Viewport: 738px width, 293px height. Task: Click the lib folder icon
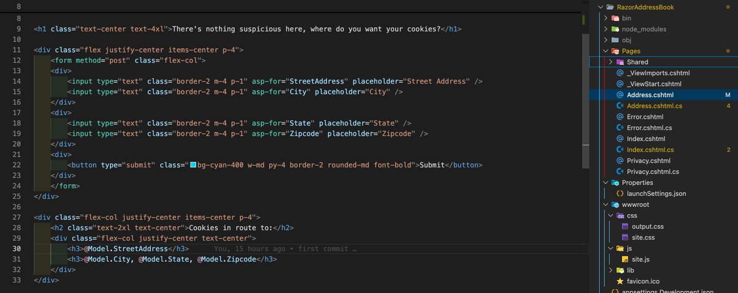point(621,270)
